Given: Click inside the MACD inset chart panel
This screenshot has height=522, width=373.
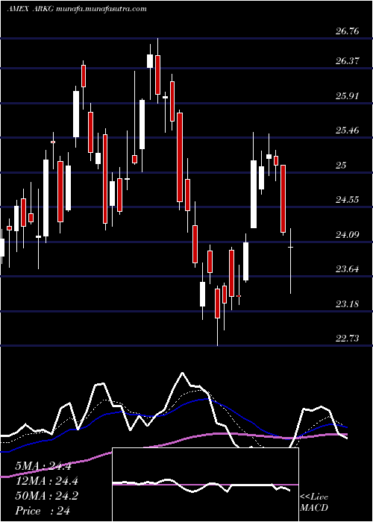Looking at the screenshot, I should point(205,485).
